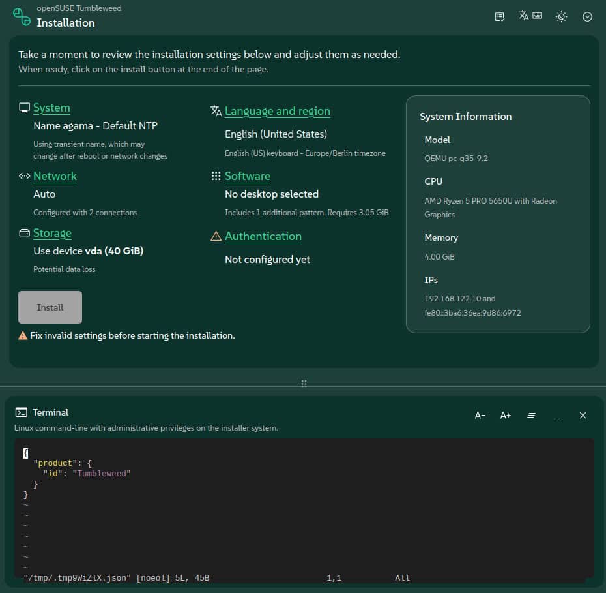Click the "1,1" cursor position in terminal
The width and height of the screenshot is (606, 593).
coord(334,578)
